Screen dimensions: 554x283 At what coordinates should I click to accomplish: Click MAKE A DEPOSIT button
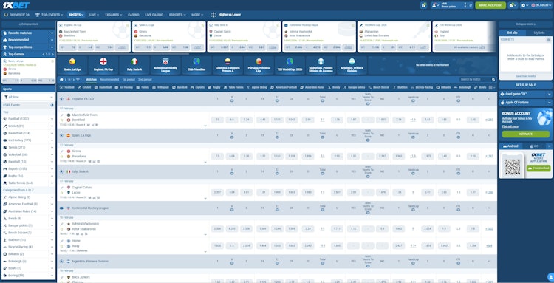click(490, 5)
